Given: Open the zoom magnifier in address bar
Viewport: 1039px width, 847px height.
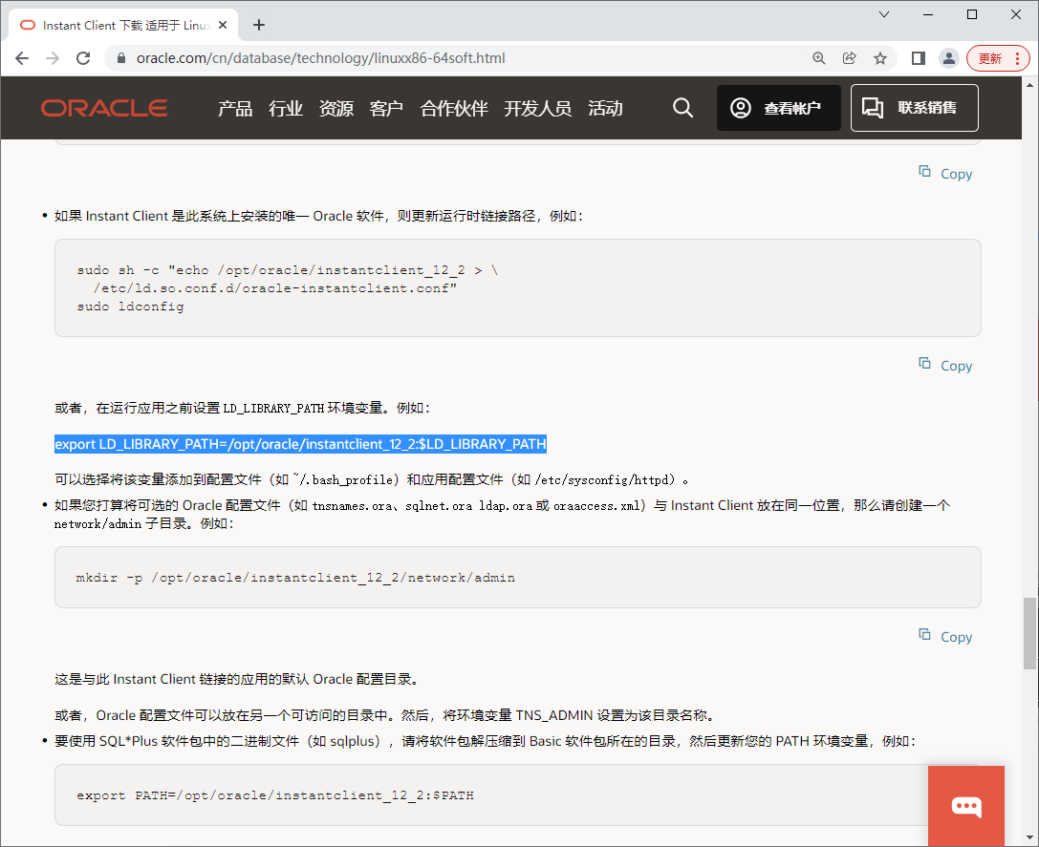Looking at the screenshot, I should (819, 58).
